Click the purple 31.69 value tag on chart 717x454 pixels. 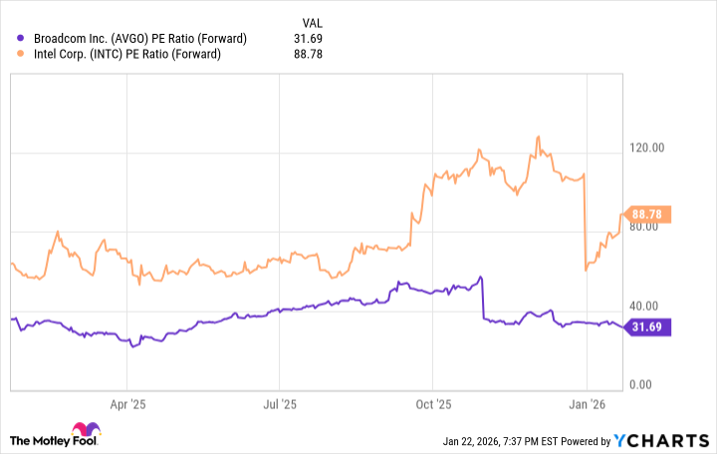tap(649, 328)
